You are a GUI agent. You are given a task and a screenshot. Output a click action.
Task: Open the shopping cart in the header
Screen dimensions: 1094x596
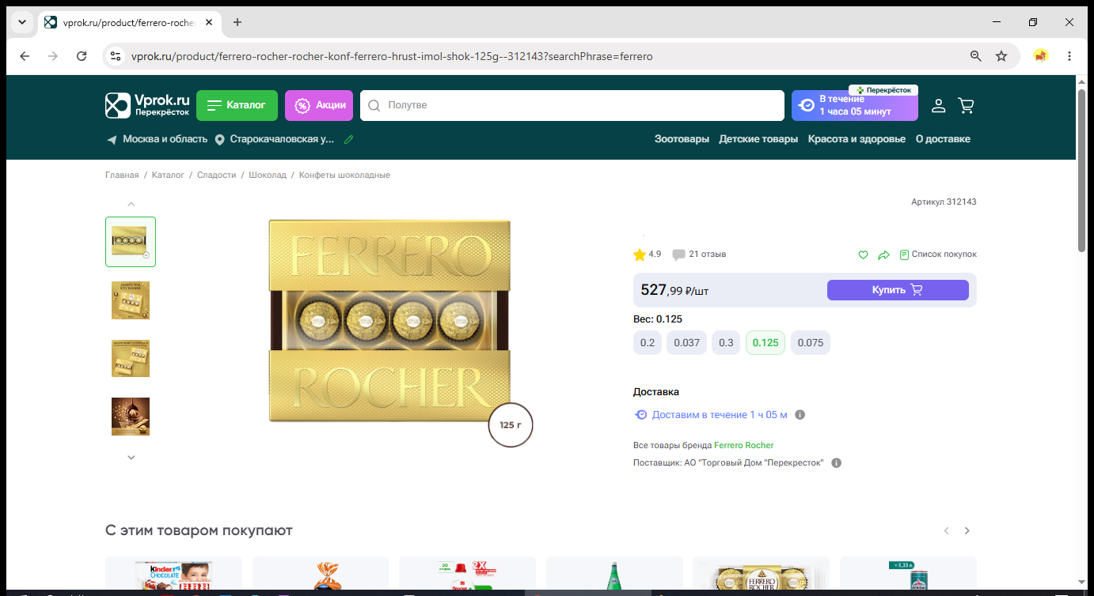point(966,105)
